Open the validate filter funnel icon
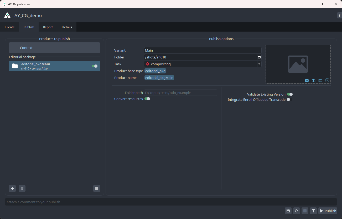Screen dimensions: 342x219 point(313,211)
